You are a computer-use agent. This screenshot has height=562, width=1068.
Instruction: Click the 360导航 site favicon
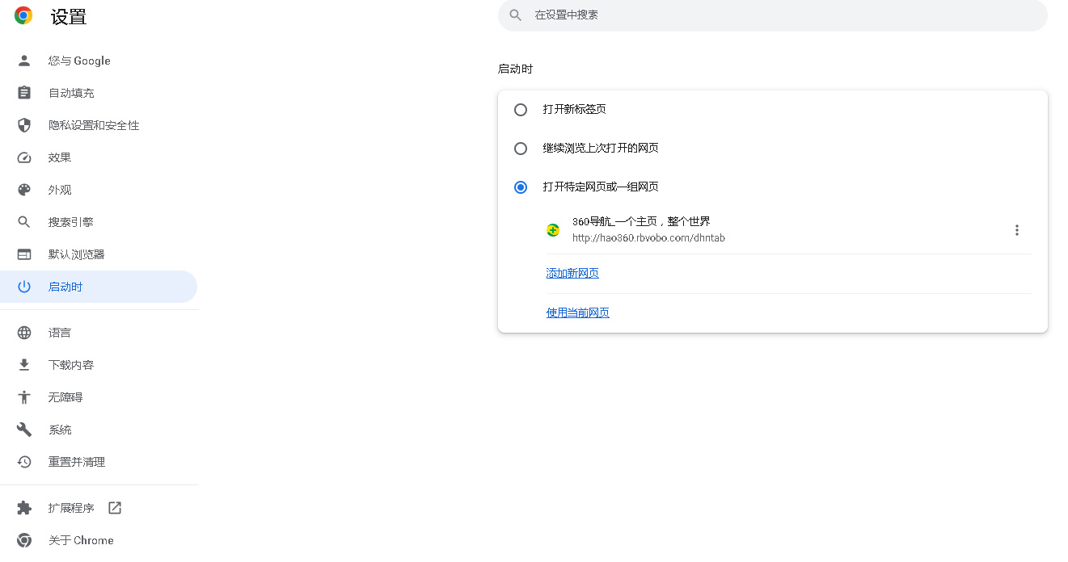[553, 230]
